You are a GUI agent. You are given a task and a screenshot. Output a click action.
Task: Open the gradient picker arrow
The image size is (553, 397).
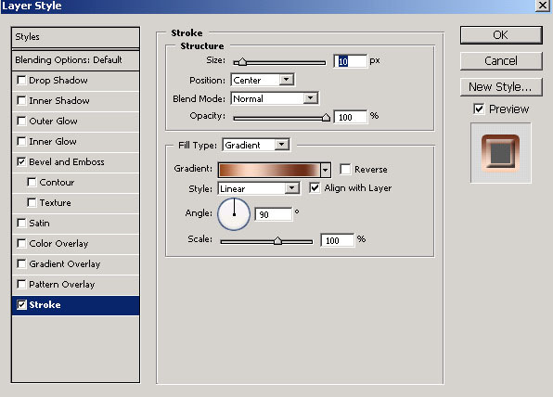[x=326, y=170]
